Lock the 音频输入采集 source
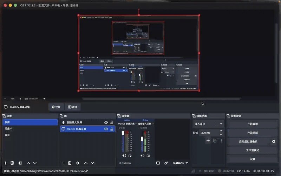This screenshot has width=281, height=176. click(112, 122)
